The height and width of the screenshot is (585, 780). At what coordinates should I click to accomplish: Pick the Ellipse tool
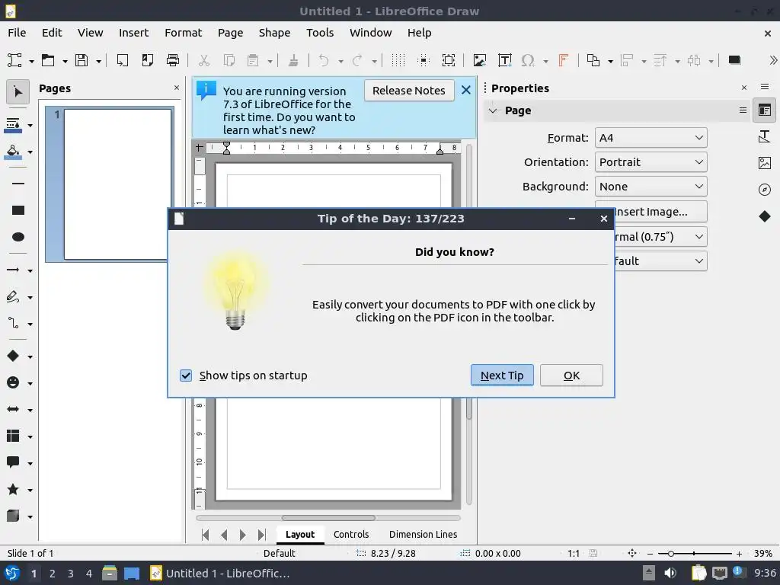coord(18,237)
